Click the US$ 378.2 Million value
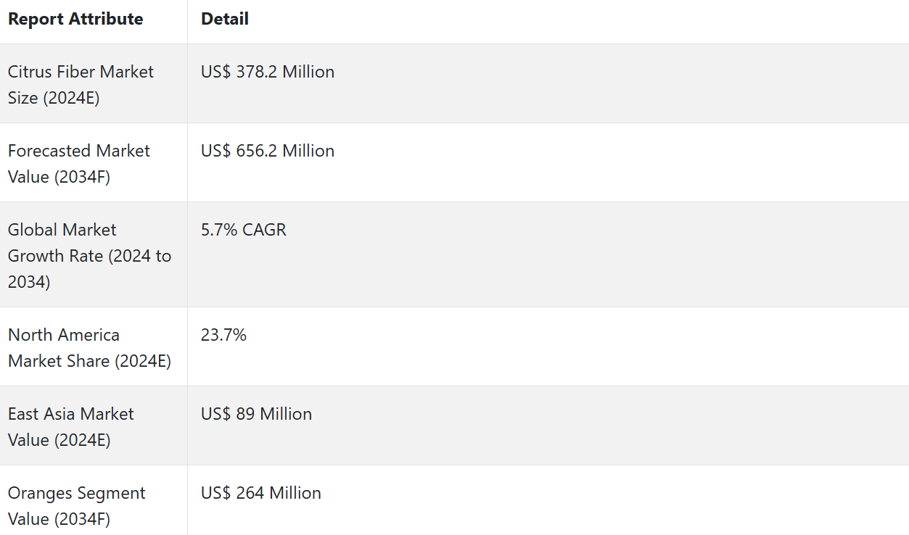This screenshot has width=909, height=535. coord(268,72)
